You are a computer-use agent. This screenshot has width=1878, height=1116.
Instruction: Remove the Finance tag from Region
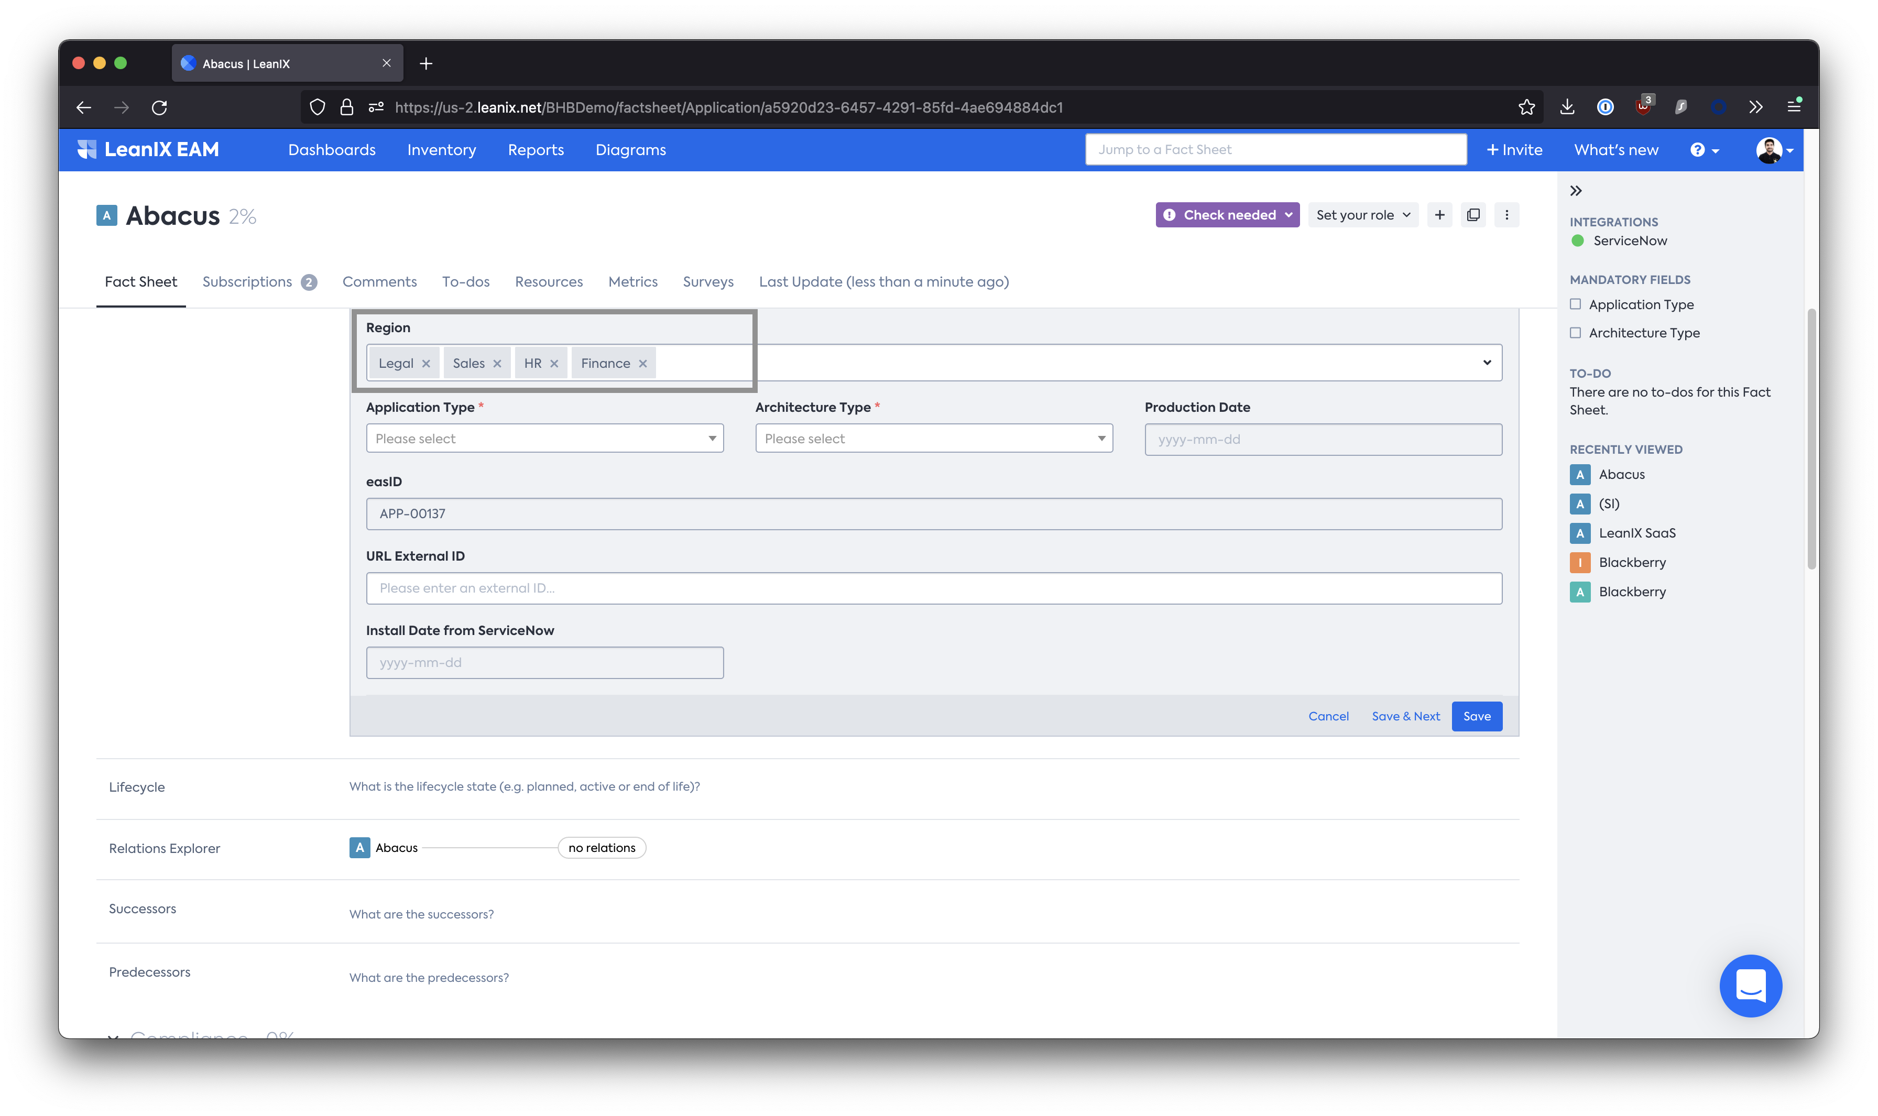coord(642,364)
